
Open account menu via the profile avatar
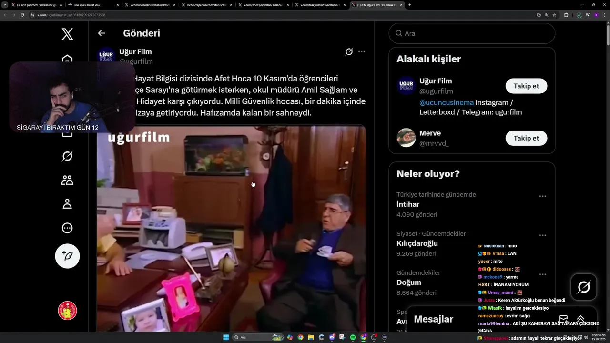tap(67, 311)
